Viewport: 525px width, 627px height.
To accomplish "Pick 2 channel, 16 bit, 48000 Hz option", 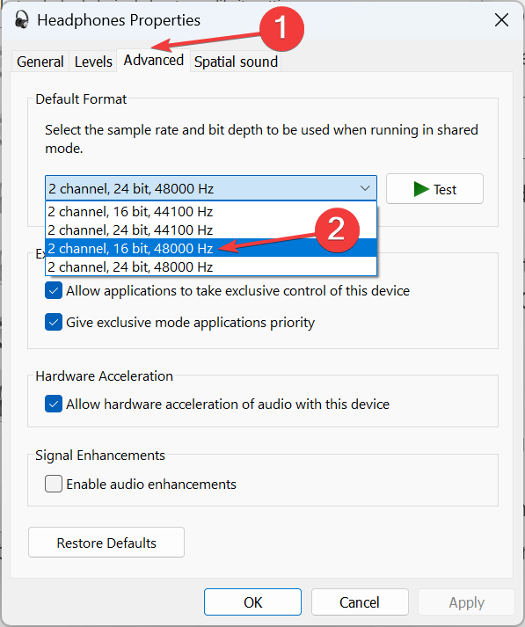I will point(211,248).
